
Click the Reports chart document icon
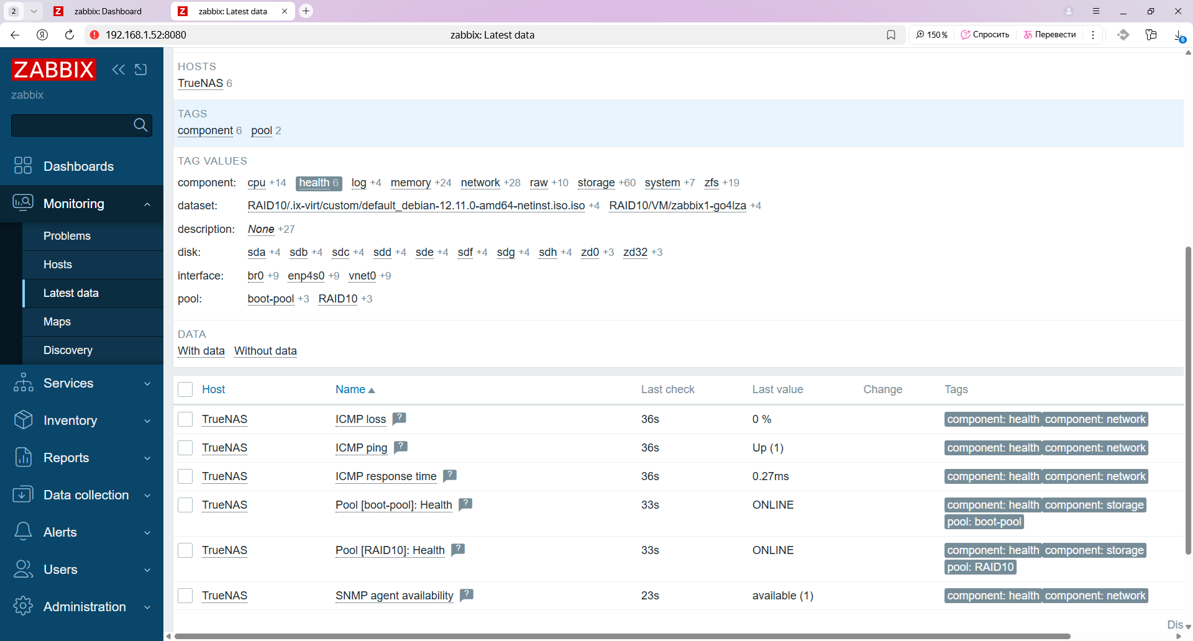click(x=23, y=457)
